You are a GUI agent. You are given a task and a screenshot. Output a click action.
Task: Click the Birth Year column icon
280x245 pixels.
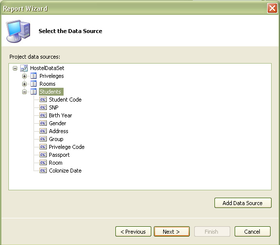(43, 115)
